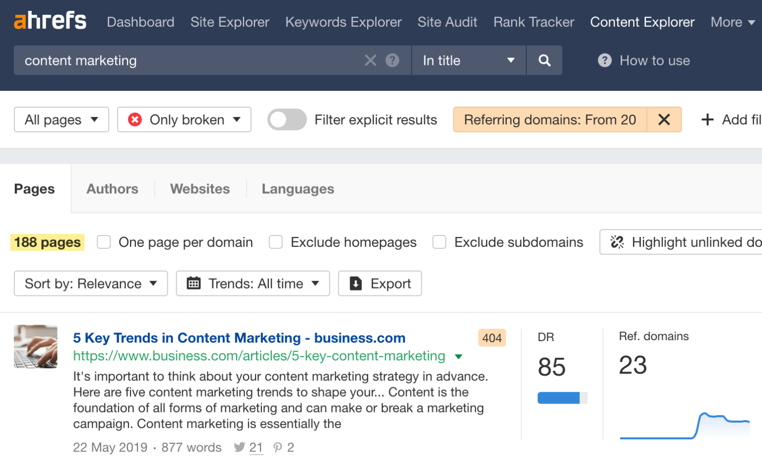Switch to the Authors tab
The height and width of the screenshot is (468, 762).
click(112, 188)
